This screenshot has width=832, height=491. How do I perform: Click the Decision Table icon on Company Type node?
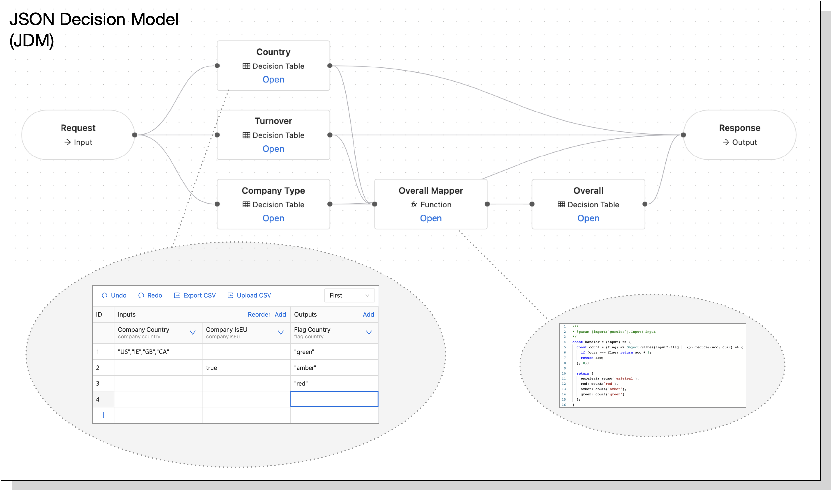coord(246,204)
